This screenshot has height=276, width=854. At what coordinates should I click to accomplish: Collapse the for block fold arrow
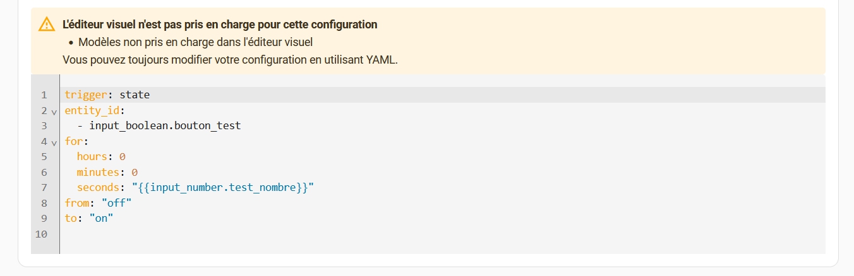[x=54, y=142]
